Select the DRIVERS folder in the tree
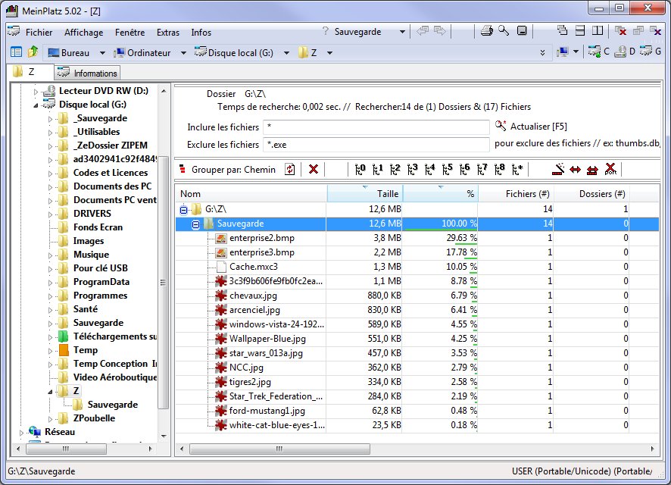Viewport: 671px width, 485px height. click(92, 214)
